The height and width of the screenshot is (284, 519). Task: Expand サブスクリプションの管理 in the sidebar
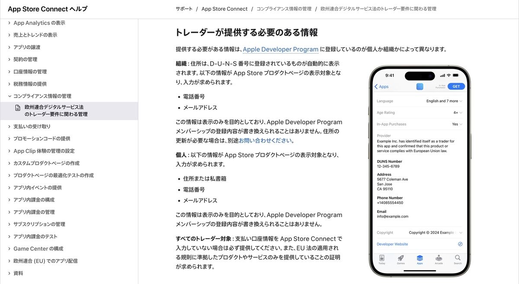click(39, 224)
